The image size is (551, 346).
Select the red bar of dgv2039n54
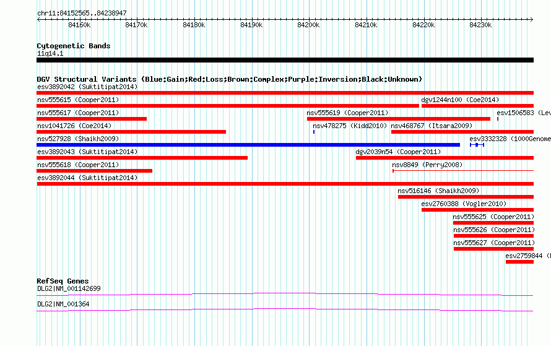[x=445, y=158]
